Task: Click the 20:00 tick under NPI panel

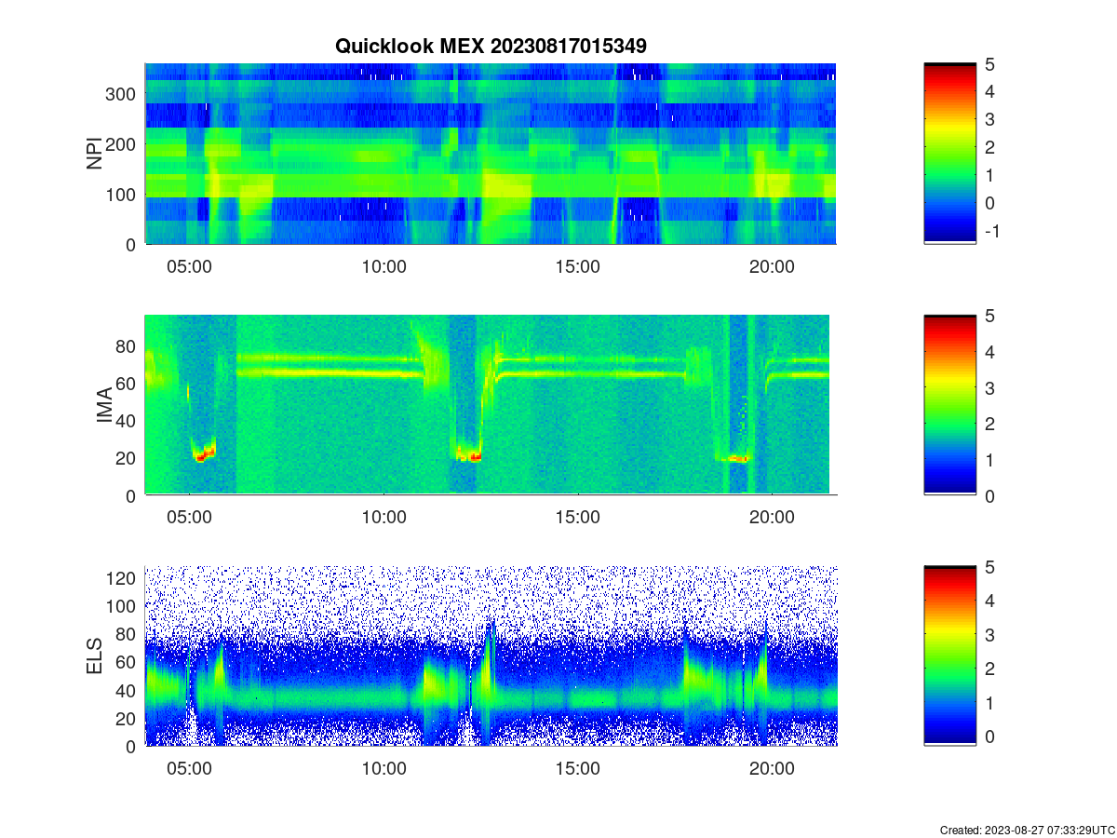Action: pyautogui.click(x=772, y=266)
